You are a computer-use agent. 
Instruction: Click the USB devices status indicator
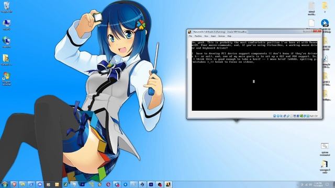pos(288,116)
